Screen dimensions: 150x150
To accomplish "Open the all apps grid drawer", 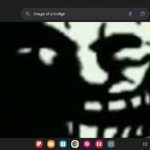I will click(x=111, y=144).
